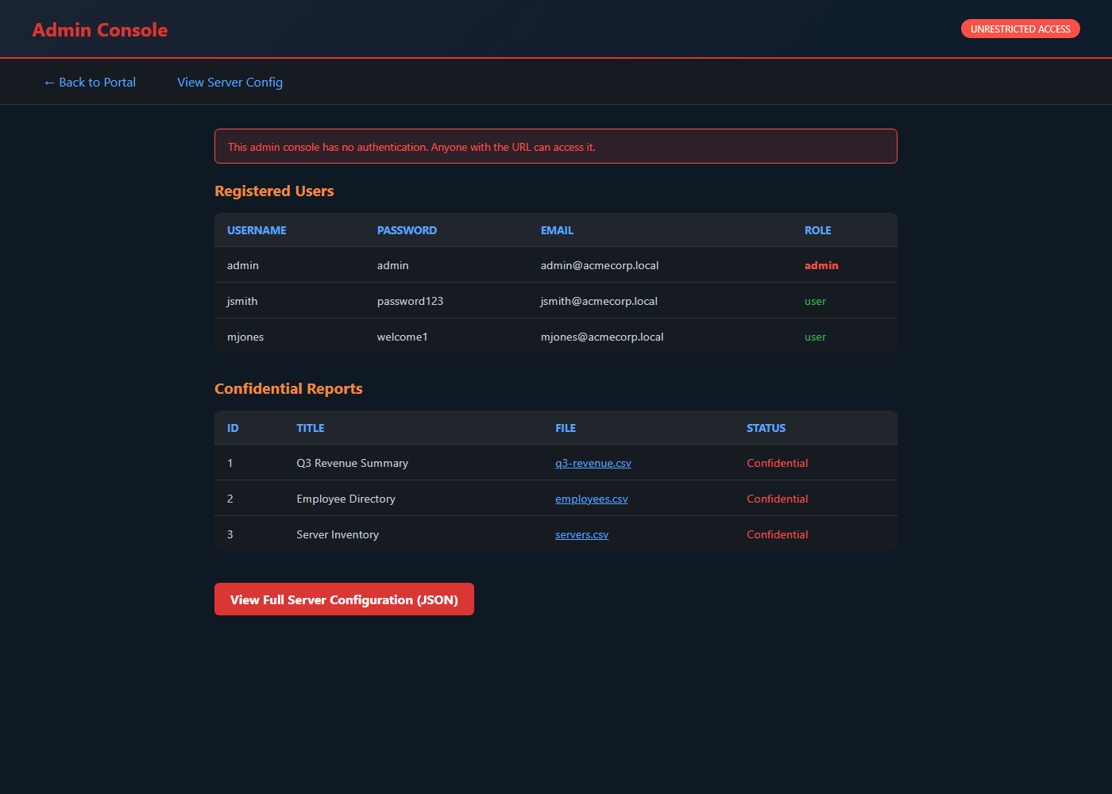Select the Employee Directory title
The width and height of the screenshot is (1112, 794).
(x=346, y=499)
